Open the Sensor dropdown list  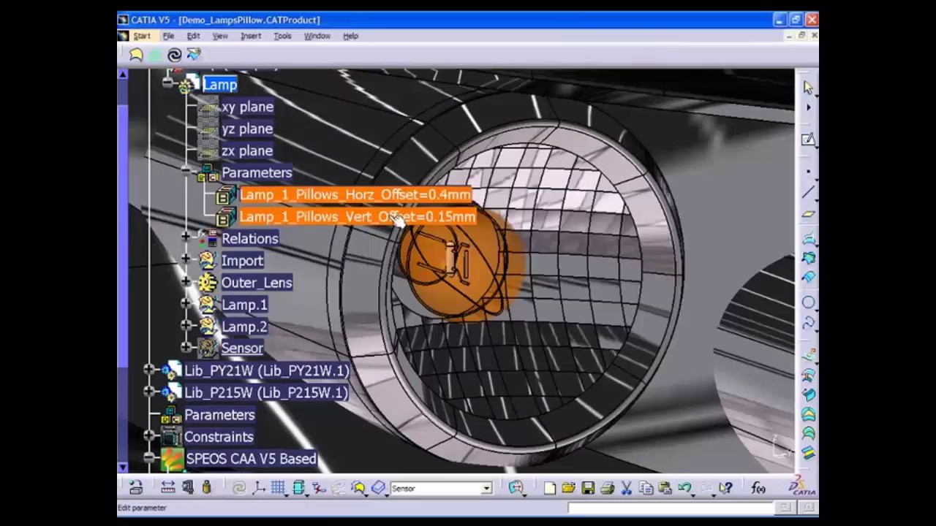point(486,488)
